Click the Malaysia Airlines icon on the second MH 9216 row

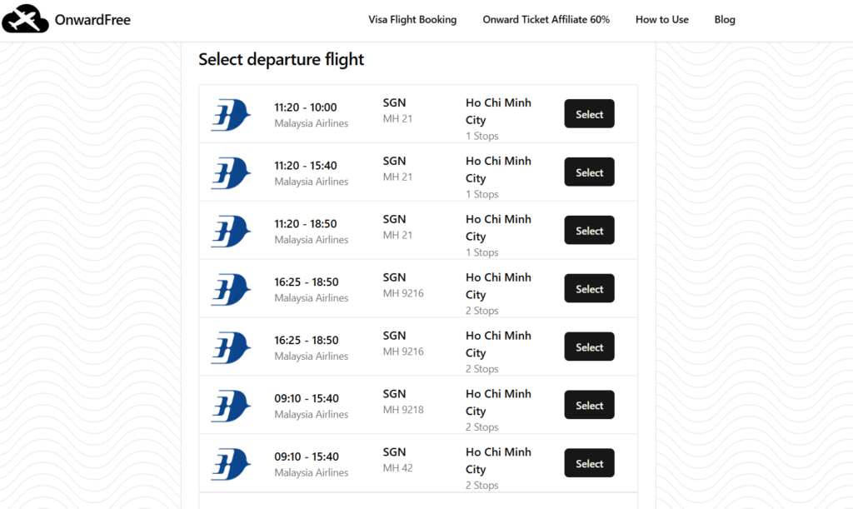pos(230,347)
